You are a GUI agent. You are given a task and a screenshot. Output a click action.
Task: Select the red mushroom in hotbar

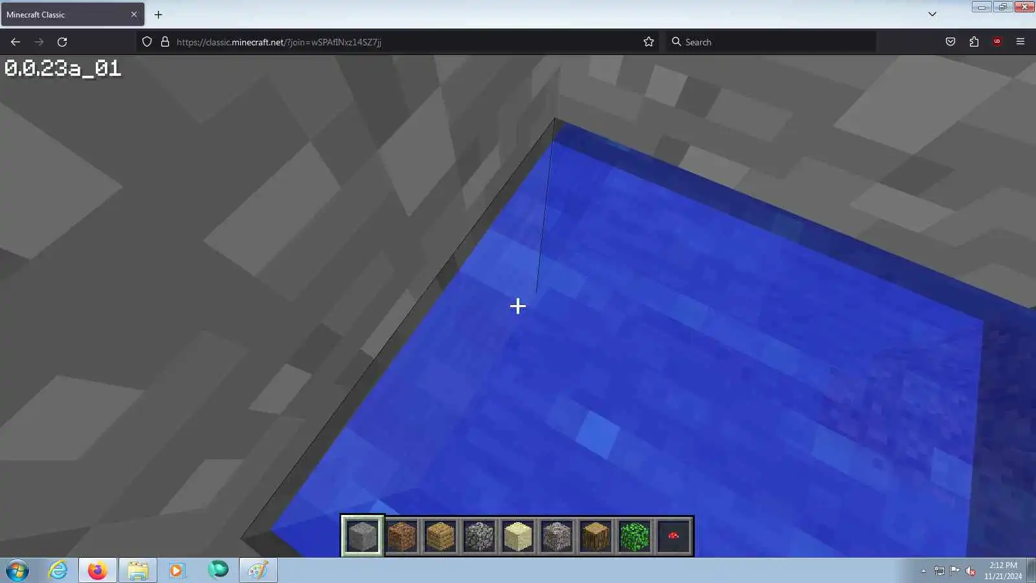pos(673,536)
